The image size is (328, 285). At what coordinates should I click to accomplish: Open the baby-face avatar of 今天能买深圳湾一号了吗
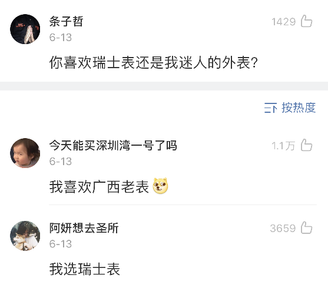tap(25, 153)
